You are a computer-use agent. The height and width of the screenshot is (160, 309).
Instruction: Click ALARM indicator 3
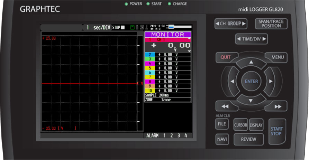(179, 135)
